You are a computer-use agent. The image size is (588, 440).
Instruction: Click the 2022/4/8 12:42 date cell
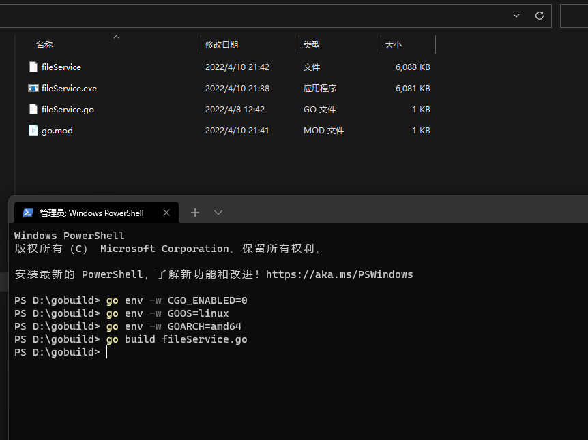235,110
